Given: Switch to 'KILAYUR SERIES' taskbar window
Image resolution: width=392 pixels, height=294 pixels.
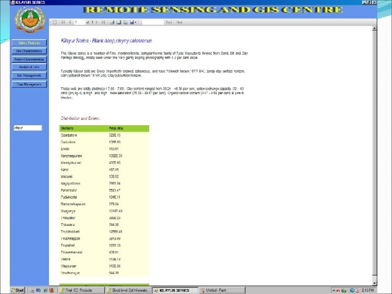Looking at the screenshot, I should [x=175, y=290].
